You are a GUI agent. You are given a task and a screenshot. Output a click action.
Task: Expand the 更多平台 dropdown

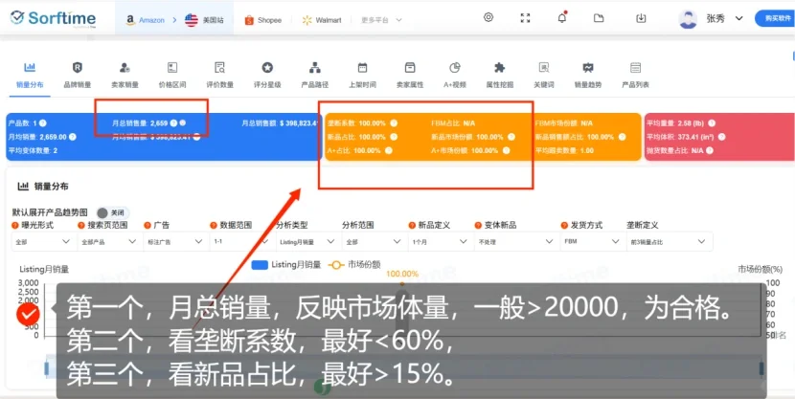[381, 20]
